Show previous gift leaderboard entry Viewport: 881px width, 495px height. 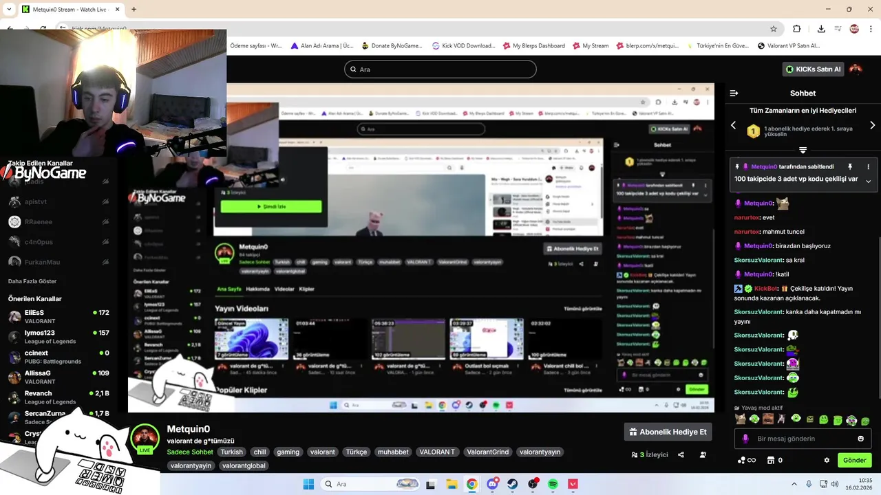coord(733,125)
